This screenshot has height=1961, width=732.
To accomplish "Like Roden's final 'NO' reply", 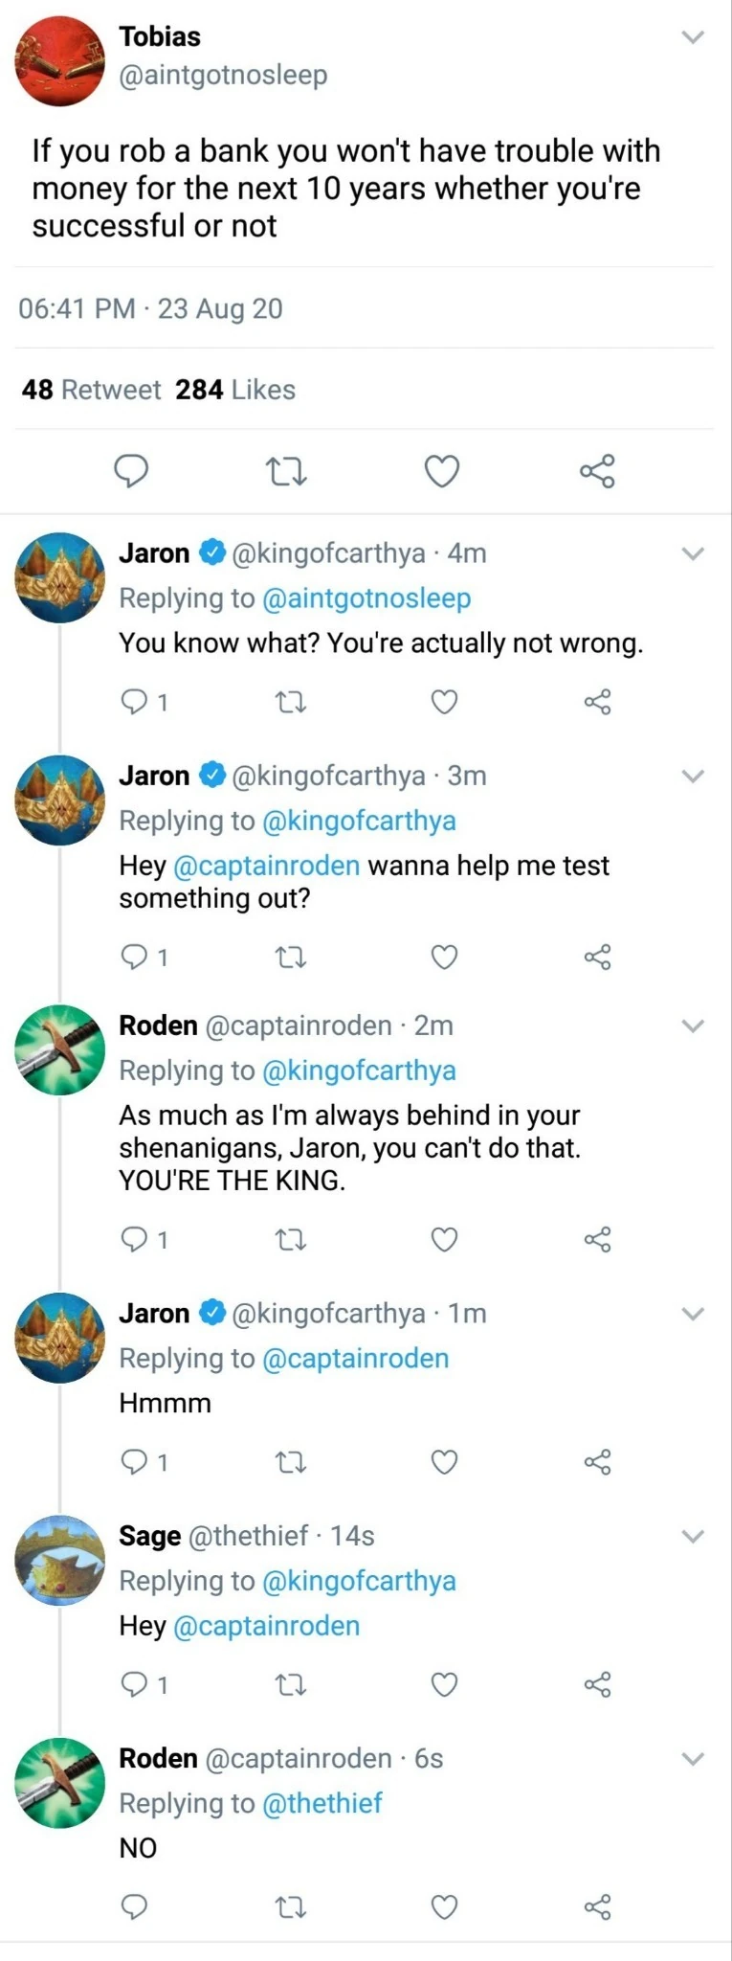I will pos(443,1907).
